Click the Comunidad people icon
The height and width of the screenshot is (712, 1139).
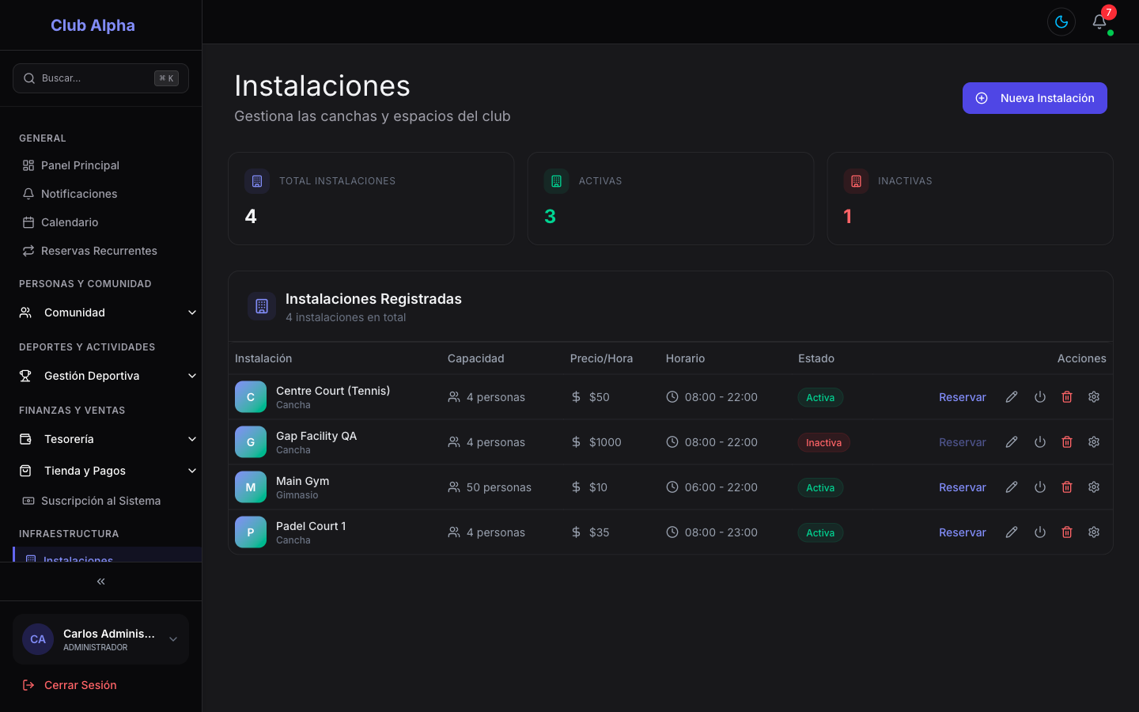[25, 312]
